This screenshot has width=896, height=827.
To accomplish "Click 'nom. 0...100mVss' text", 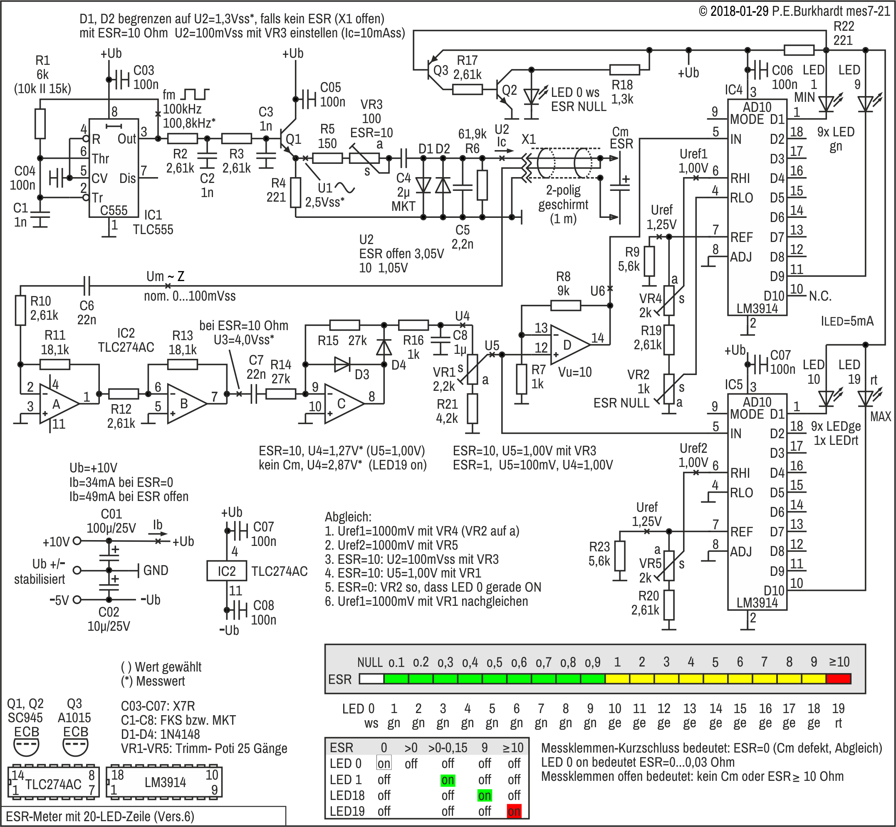I will point(190,296).
